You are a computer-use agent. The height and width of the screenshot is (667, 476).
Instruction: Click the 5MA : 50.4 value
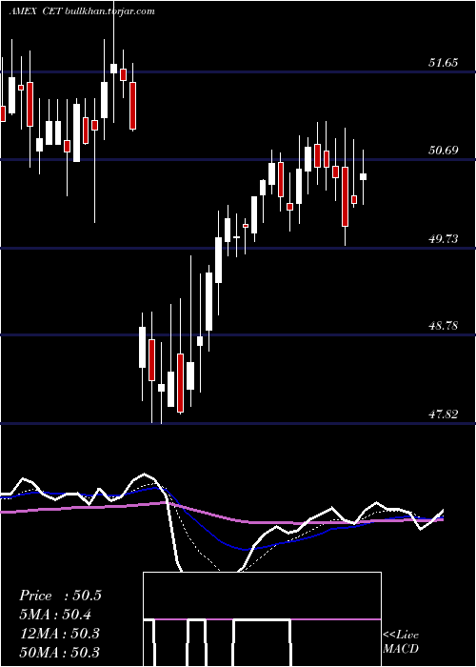click(x=55, y=615)
